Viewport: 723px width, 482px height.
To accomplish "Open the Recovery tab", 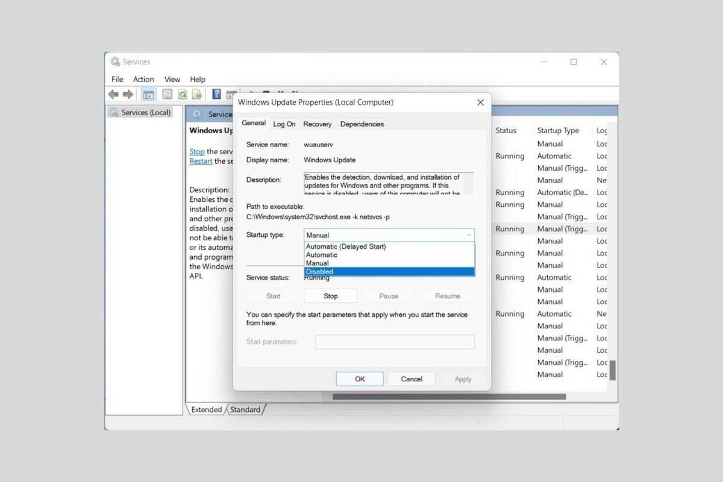I will (318, 124).
